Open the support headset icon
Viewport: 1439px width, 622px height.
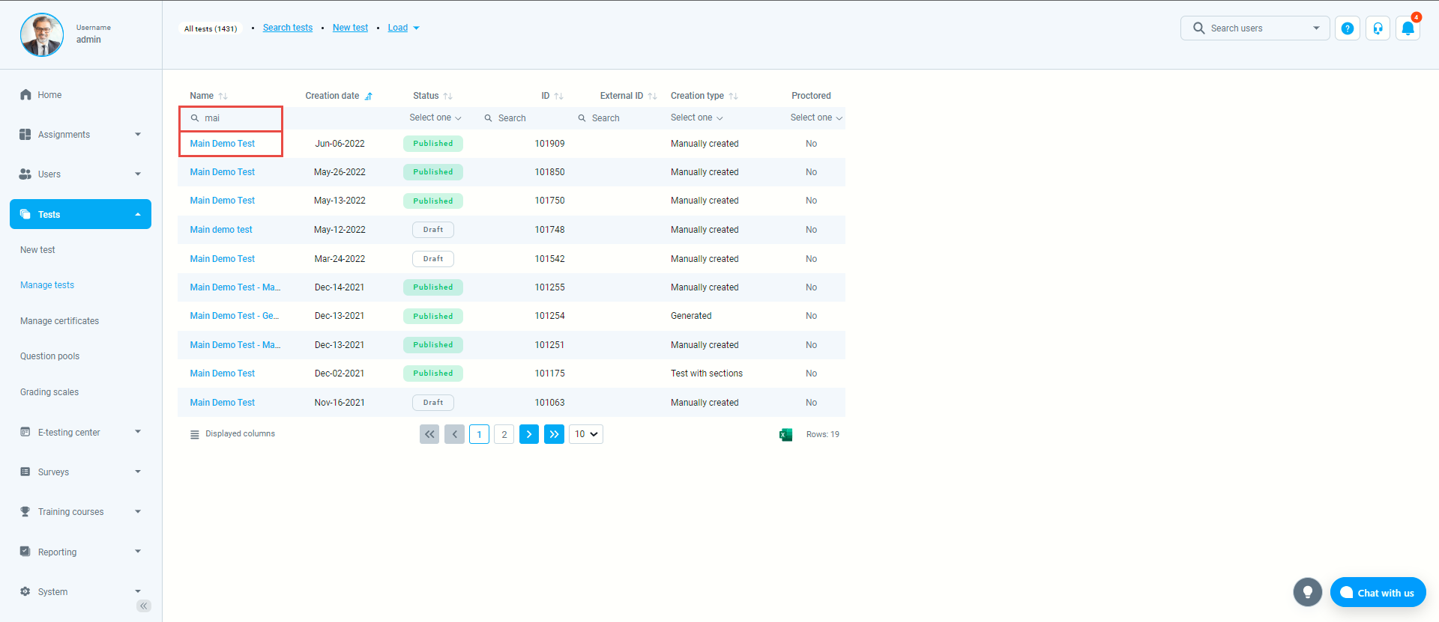(x=1378, y=28)
